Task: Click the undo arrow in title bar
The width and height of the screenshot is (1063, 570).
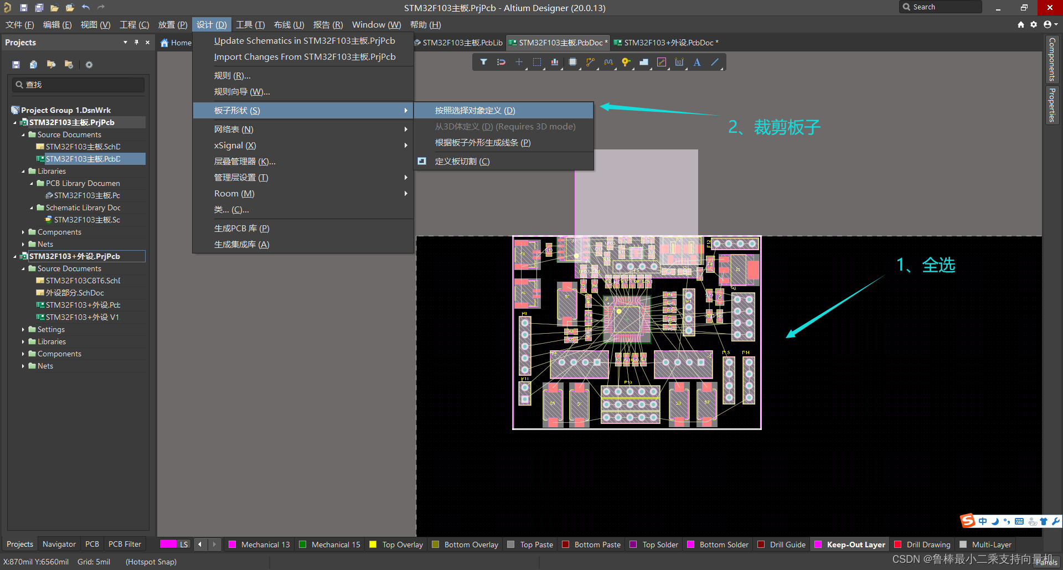Action: click(x=85, y=8)
